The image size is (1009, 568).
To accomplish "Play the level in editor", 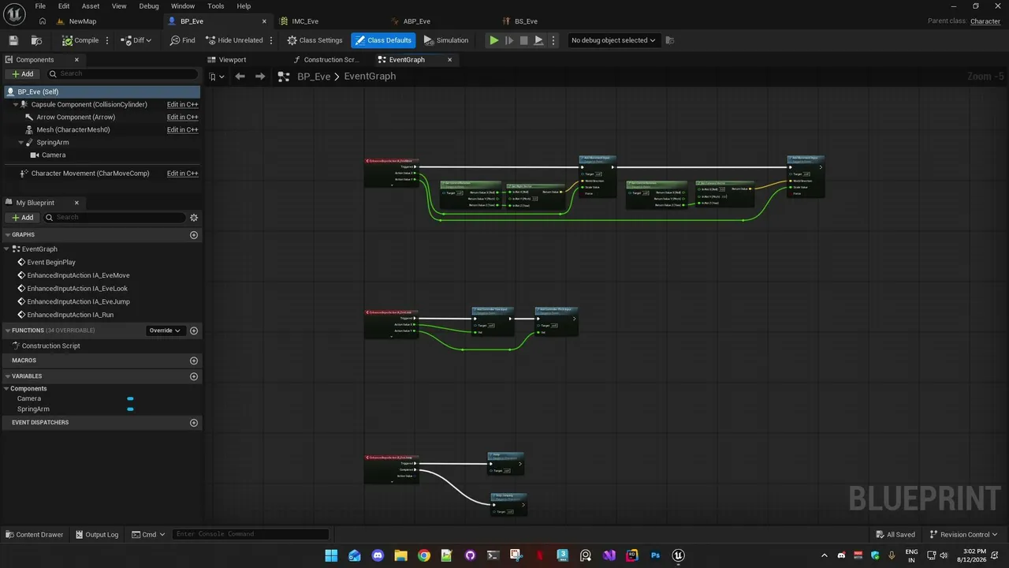I will pos(493,40).
